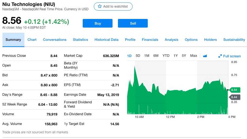Click the PE Ratio (TTM) label

[x=76, y=75]
